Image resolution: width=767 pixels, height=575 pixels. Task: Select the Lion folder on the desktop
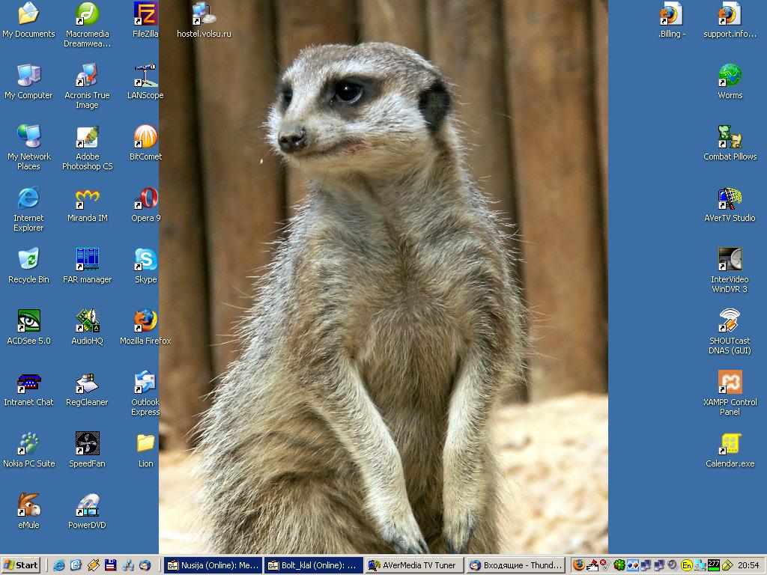click(145, 445)
